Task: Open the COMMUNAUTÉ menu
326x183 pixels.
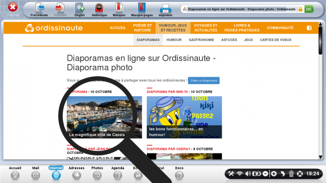Action: click(x=280, y=28)
